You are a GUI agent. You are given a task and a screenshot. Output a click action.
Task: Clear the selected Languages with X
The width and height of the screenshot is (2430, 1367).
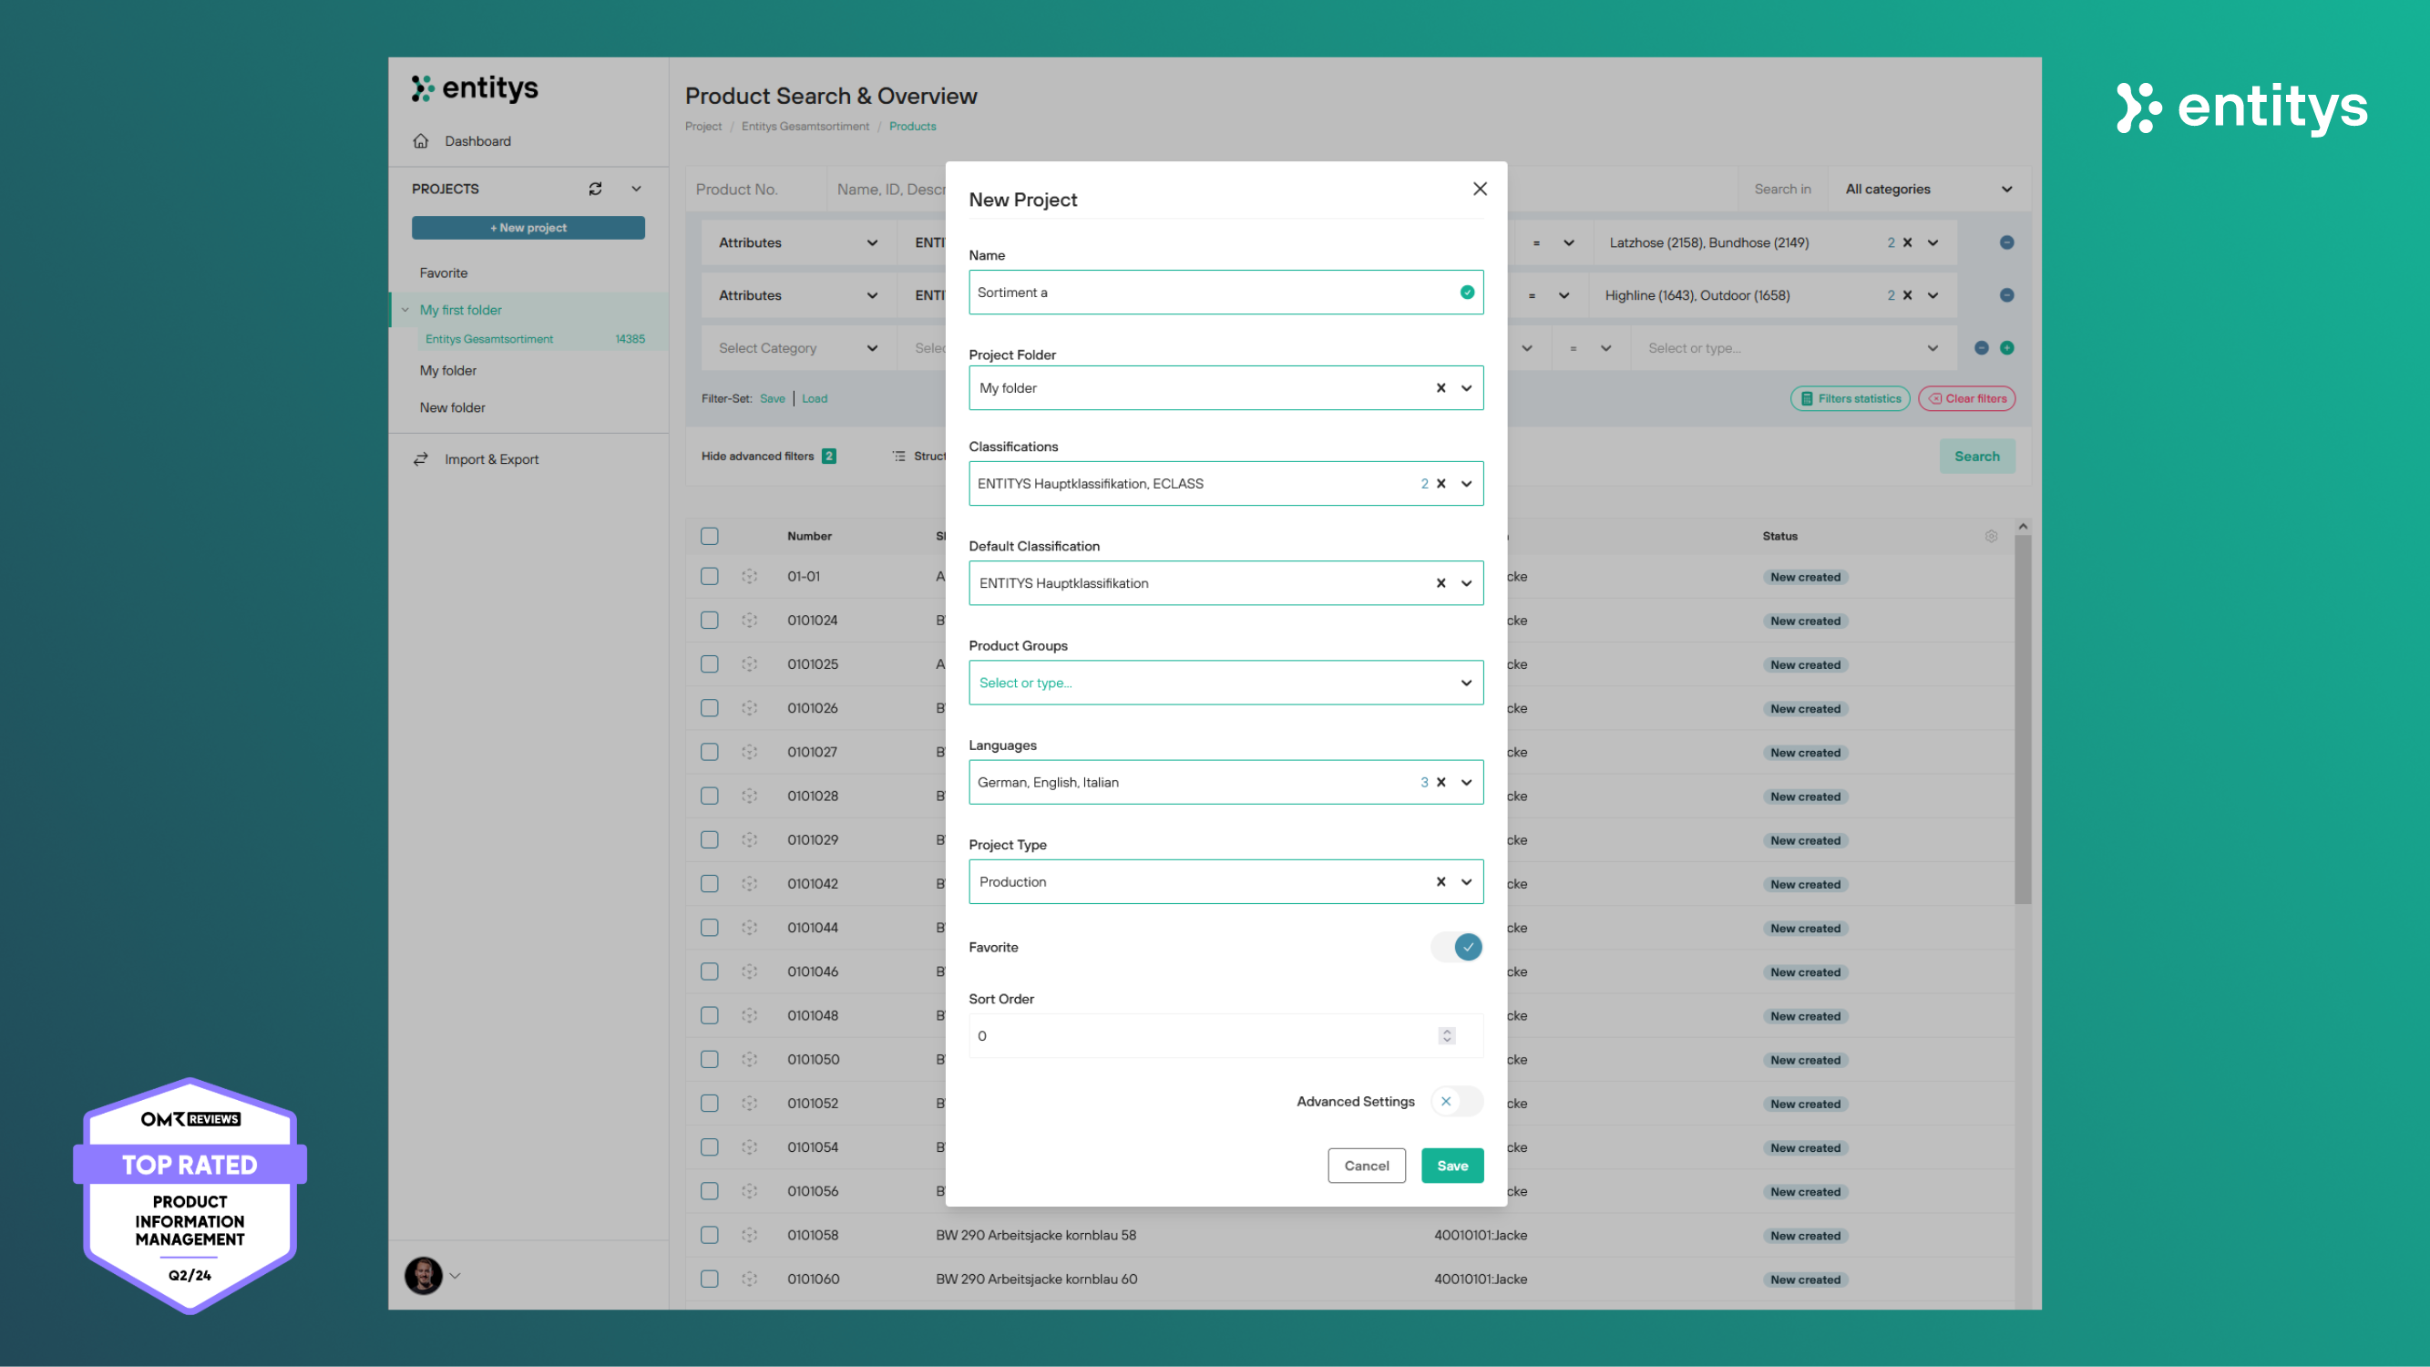[x=1441, y=782]
